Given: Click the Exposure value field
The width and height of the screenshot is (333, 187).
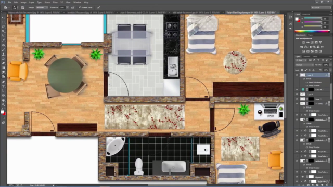Looking at the screenshot, I should pos(62,8).
